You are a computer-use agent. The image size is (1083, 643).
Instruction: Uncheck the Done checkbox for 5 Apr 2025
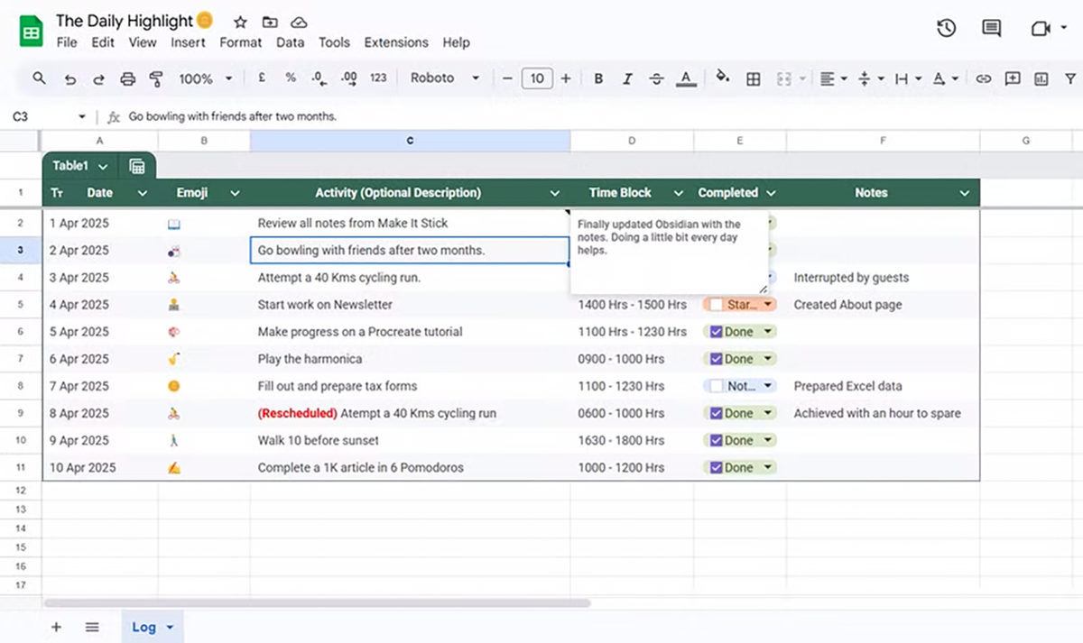pos(716,332)
